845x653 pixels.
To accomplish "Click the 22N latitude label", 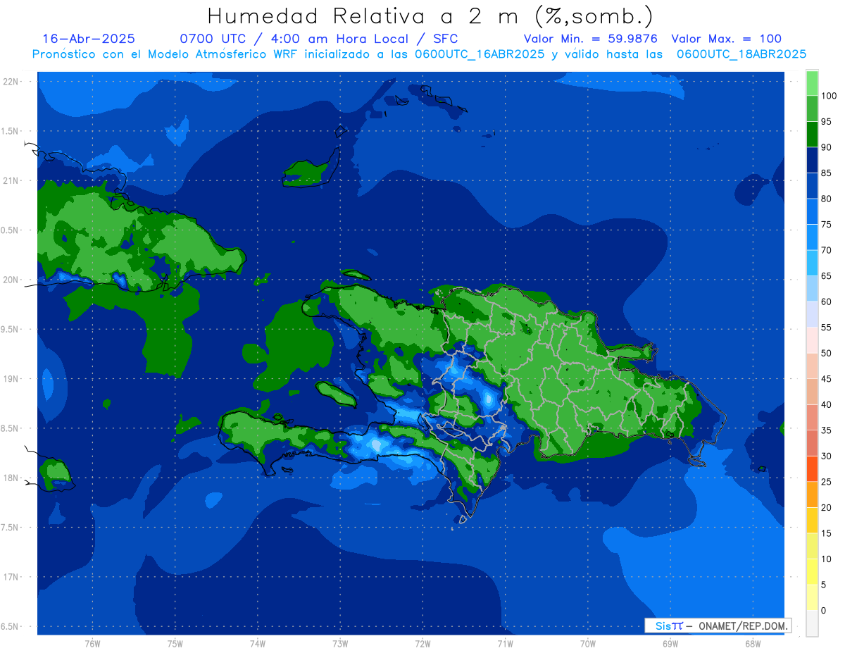I will tap(11, 81).
